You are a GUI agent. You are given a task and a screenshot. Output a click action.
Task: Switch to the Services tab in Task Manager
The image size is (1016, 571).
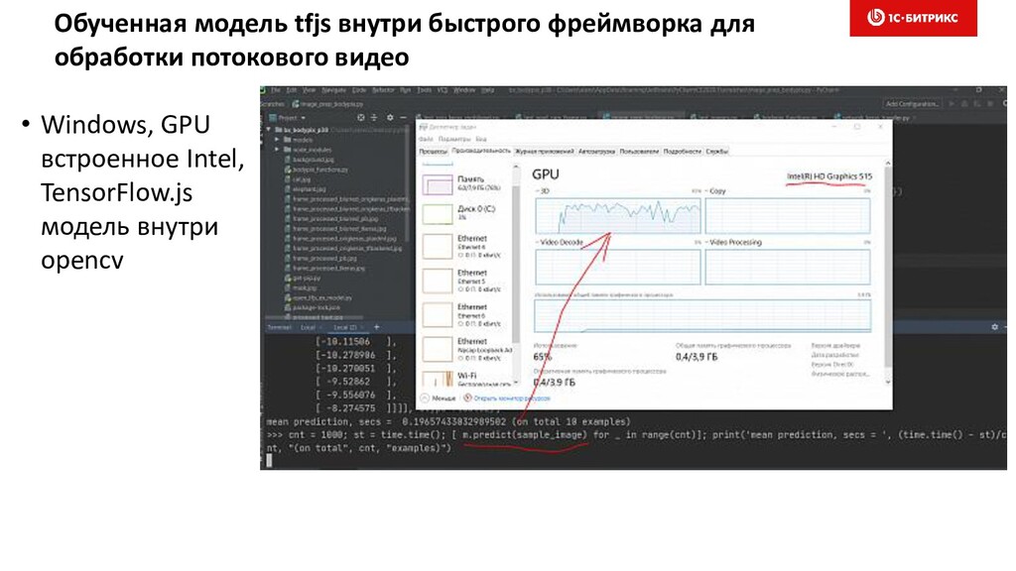(x=717, y=152)
